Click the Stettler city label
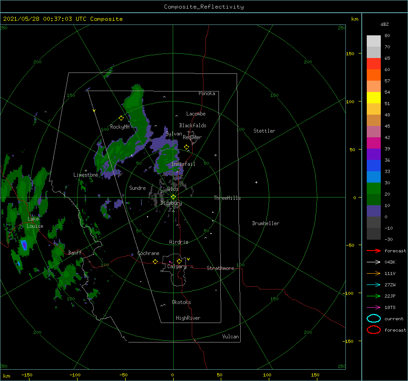The image size is (408, 381). (x=264, y=131)
